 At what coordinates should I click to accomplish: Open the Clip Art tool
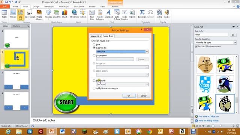pyautogui.click(x=21, y=15)
